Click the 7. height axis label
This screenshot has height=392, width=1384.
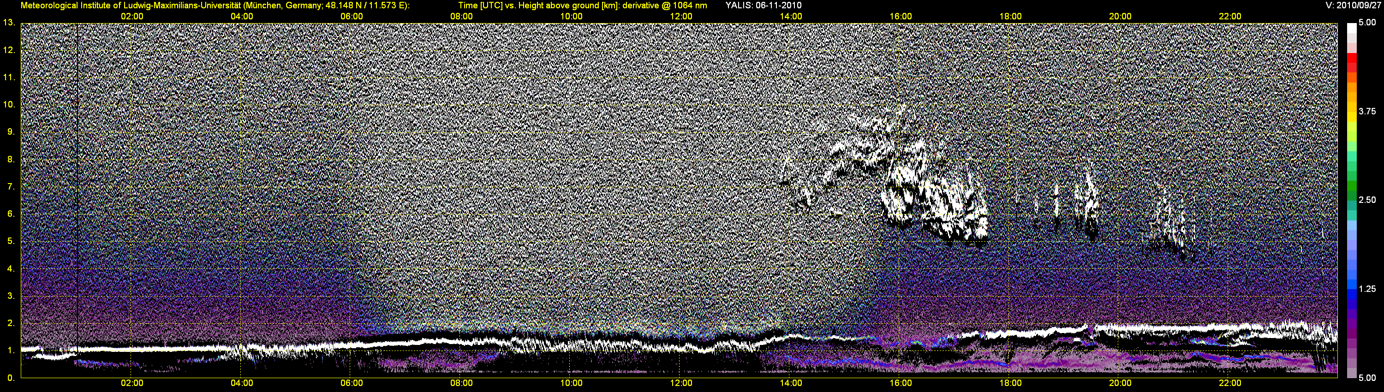click(11, 186)
